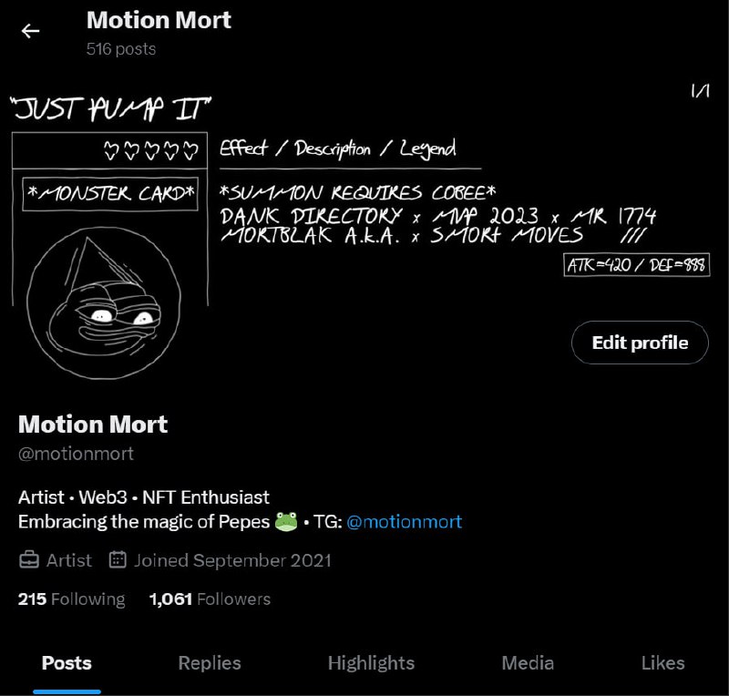Click the frog emoji in bio
The height and width of the screenshot is (696, 729).
286,522
